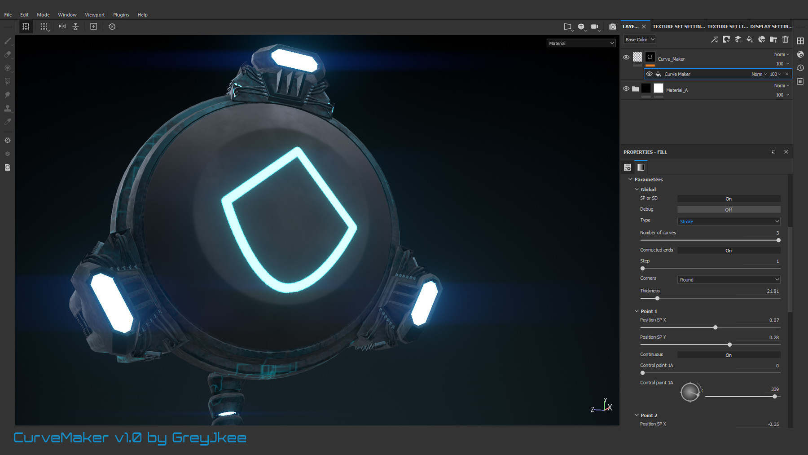Toggle visibility of the Curve_Maker layer
Screen dimensions: 808x455
point(626,57)
